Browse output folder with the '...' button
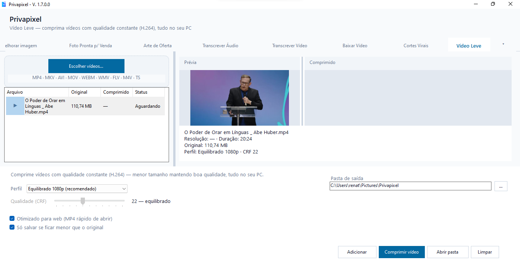 click(x=501, y=186)
